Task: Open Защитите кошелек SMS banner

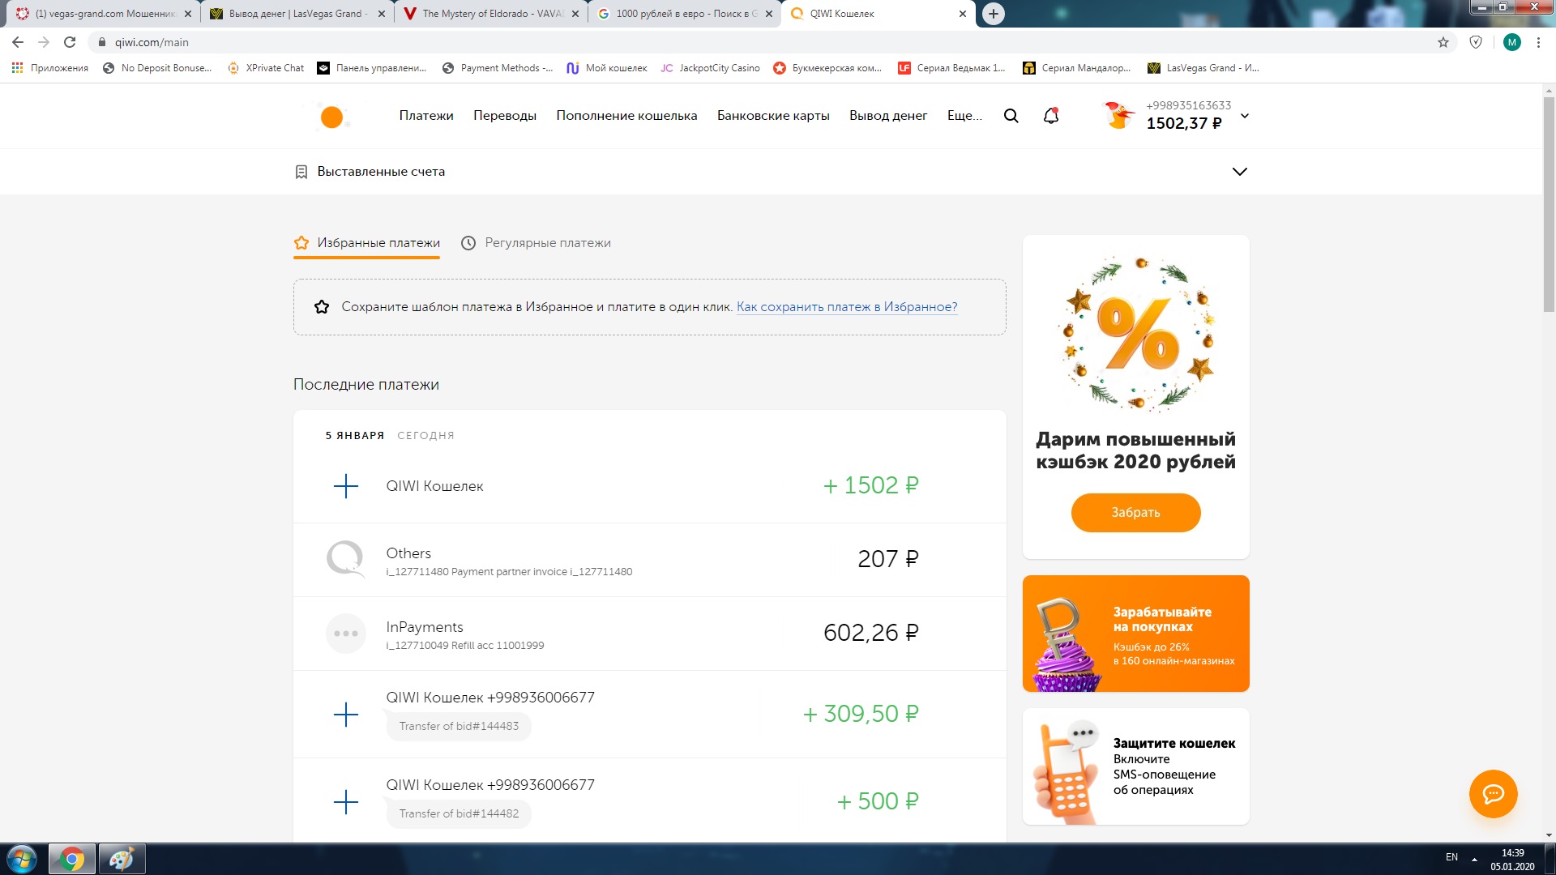Action: coord(1135,766)
